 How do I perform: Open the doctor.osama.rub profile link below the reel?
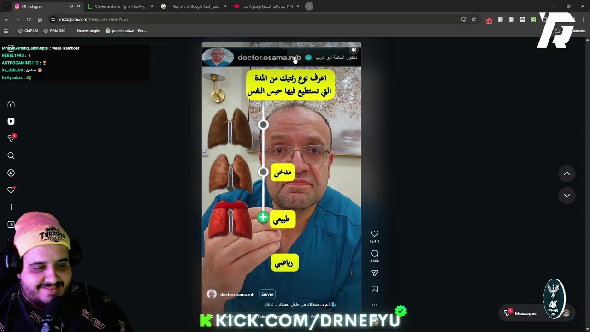point(237,294)
